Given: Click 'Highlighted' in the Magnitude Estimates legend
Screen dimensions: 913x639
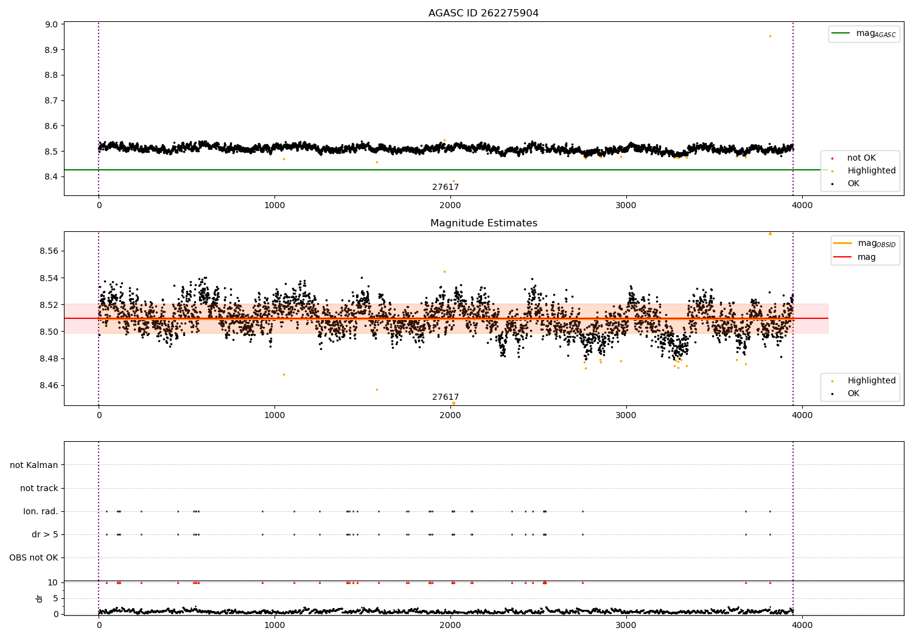Looking at the screenshot, I should 872,381.
